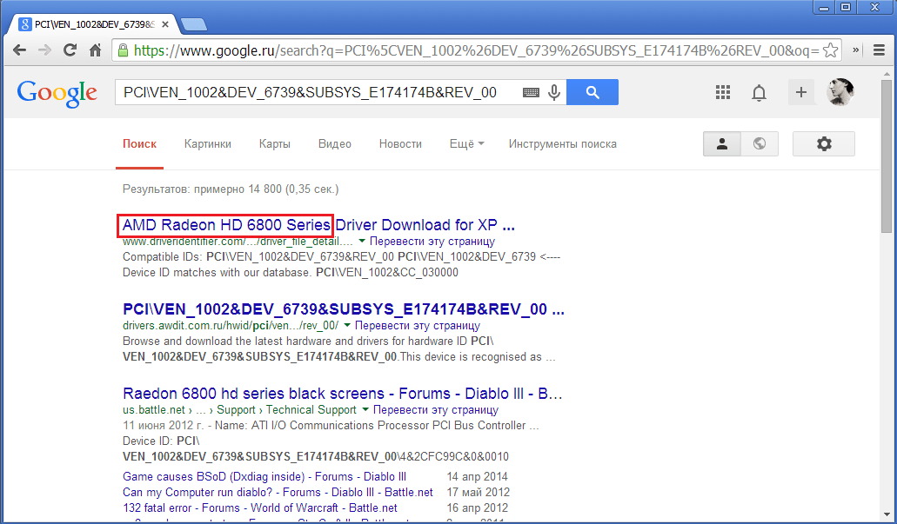Open the search settings gear
This screenshot has height=524, width=897.
tap(824, 144)
